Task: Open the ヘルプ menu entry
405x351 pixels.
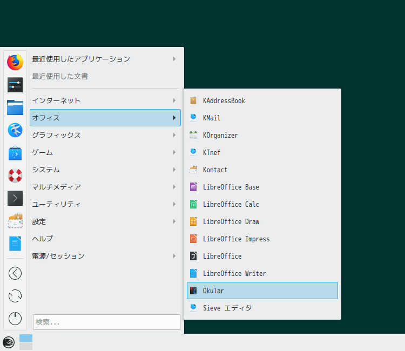Action: 105,239
